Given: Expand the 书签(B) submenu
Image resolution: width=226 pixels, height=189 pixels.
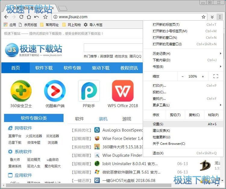Looking at the screenshot, I should click(x=183, y=67).
